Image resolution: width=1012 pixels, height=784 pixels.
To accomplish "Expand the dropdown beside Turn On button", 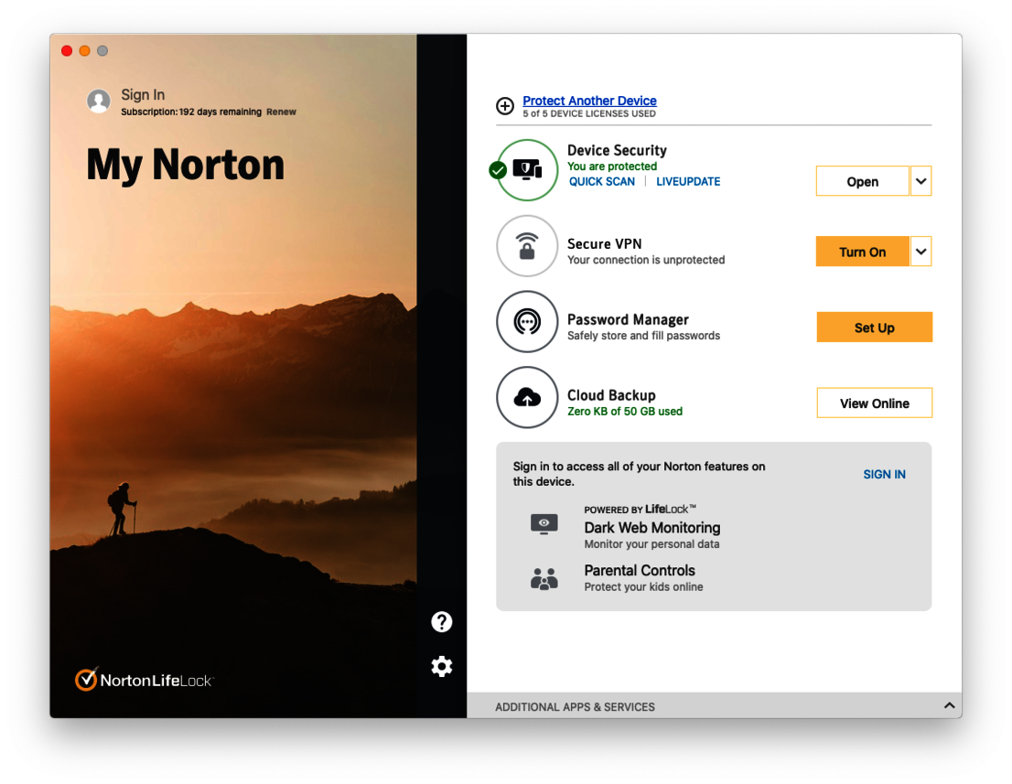I will (921, 251).
